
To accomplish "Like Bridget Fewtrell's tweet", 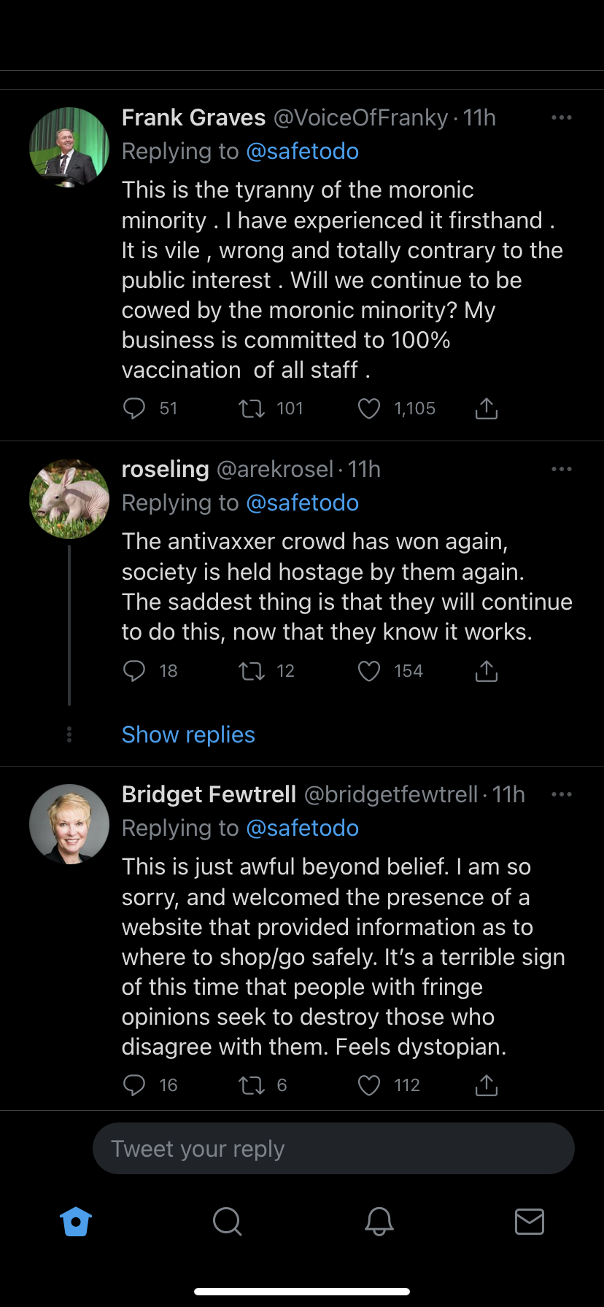I will click(369, 1085).
